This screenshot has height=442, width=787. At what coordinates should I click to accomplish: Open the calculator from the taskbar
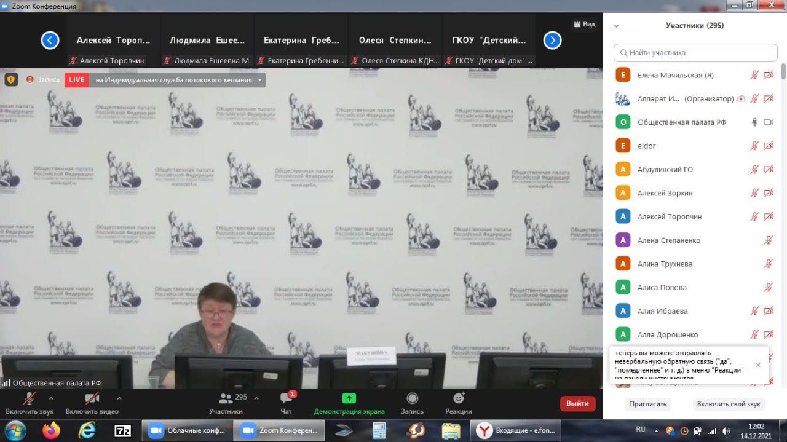tap(379, 430)
